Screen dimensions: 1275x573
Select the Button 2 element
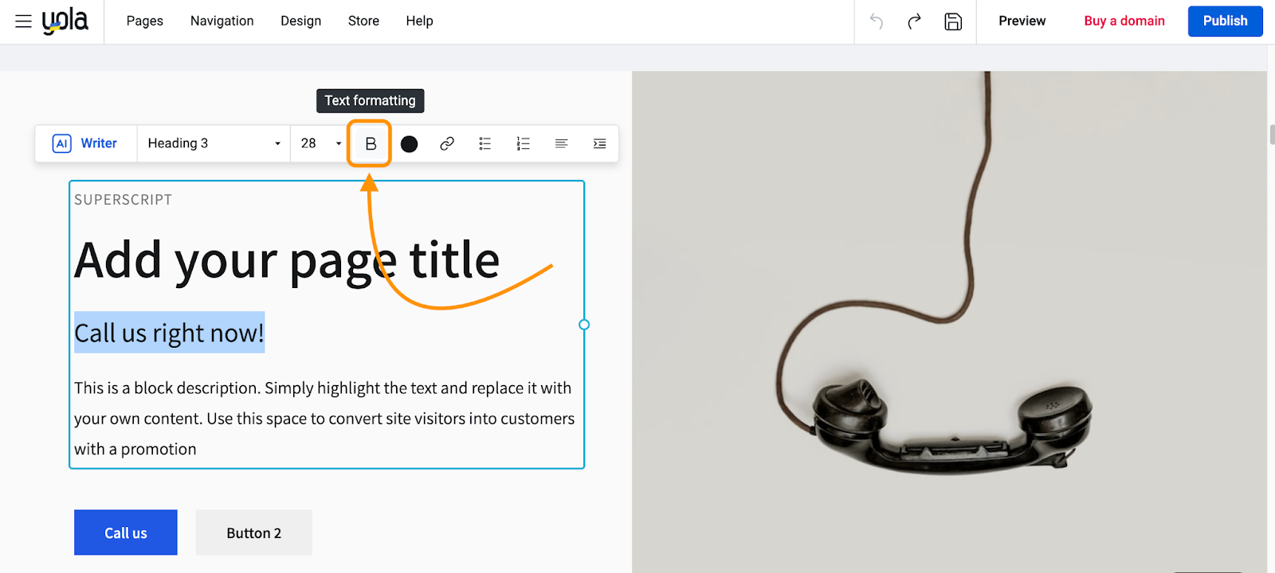pyautogui.click(x=253, y=533)
